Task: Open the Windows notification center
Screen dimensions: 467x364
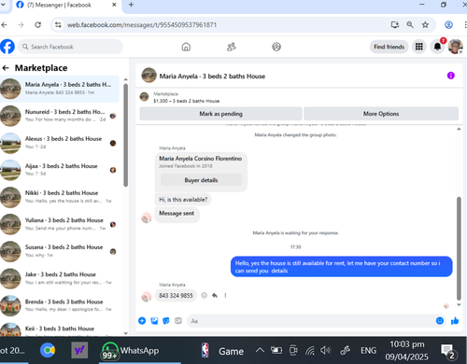Action: coord(448,352)
